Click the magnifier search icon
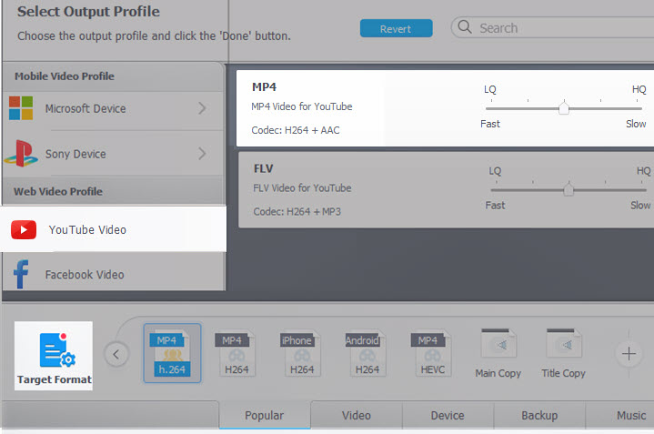This screenshot has height=434, width=654. [x=465, y=27]
